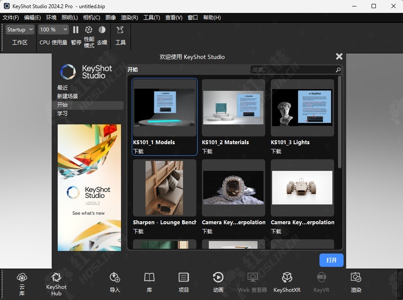
Task: Show the Project panel
Action: point(184,278)
